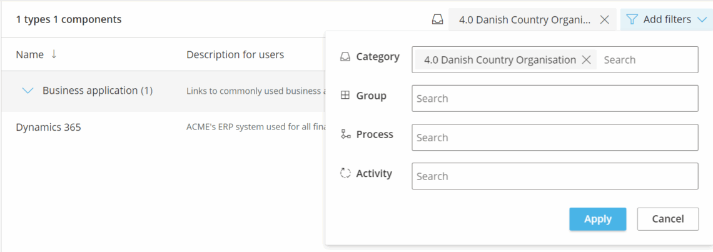Click the Category tray icon in filter panel
The width and height of the screenshot is (713, 252).
[x=345, y=57]
